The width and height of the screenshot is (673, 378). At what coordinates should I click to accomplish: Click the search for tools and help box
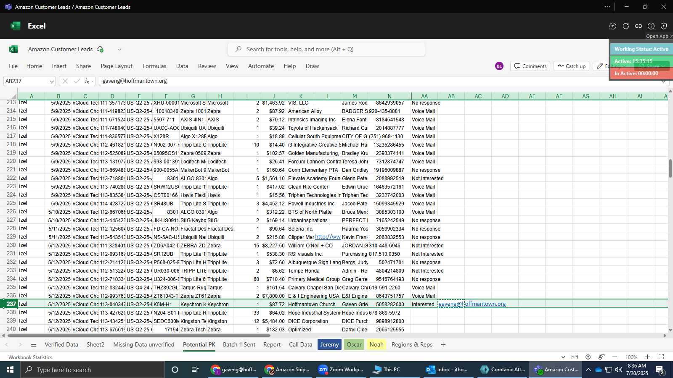[x=326, y=49]
